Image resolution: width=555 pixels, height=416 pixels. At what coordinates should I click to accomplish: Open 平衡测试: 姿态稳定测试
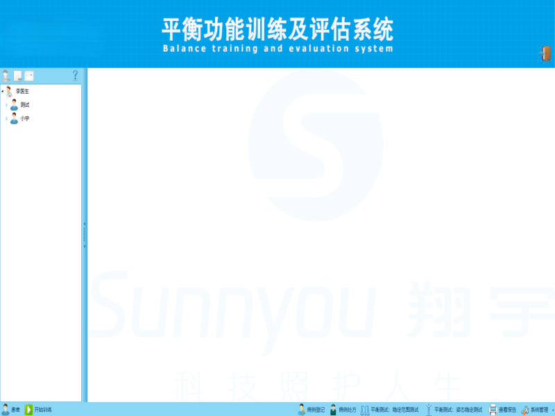[x=457, y=410]
